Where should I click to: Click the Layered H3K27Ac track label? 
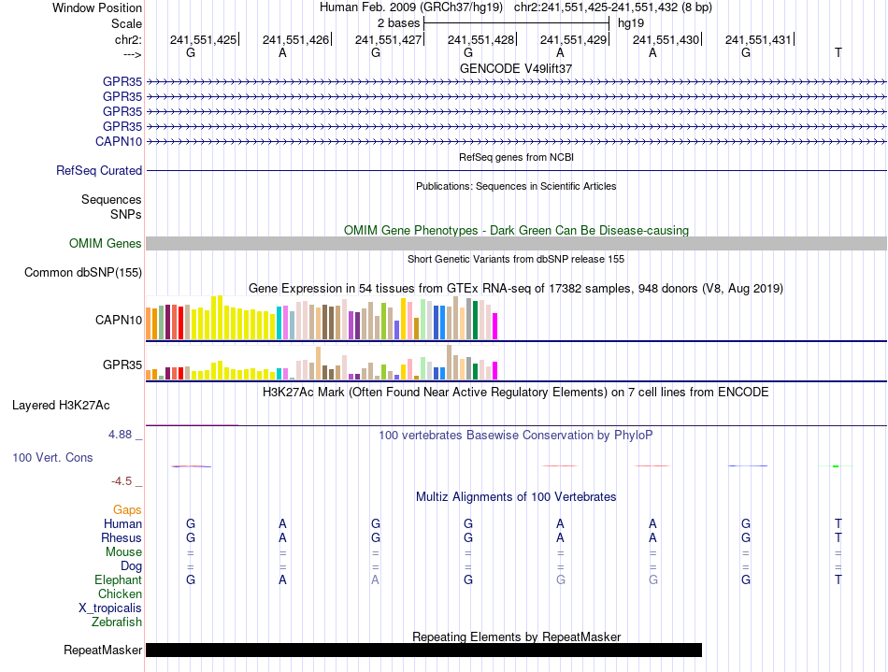[x=61, y=406]
